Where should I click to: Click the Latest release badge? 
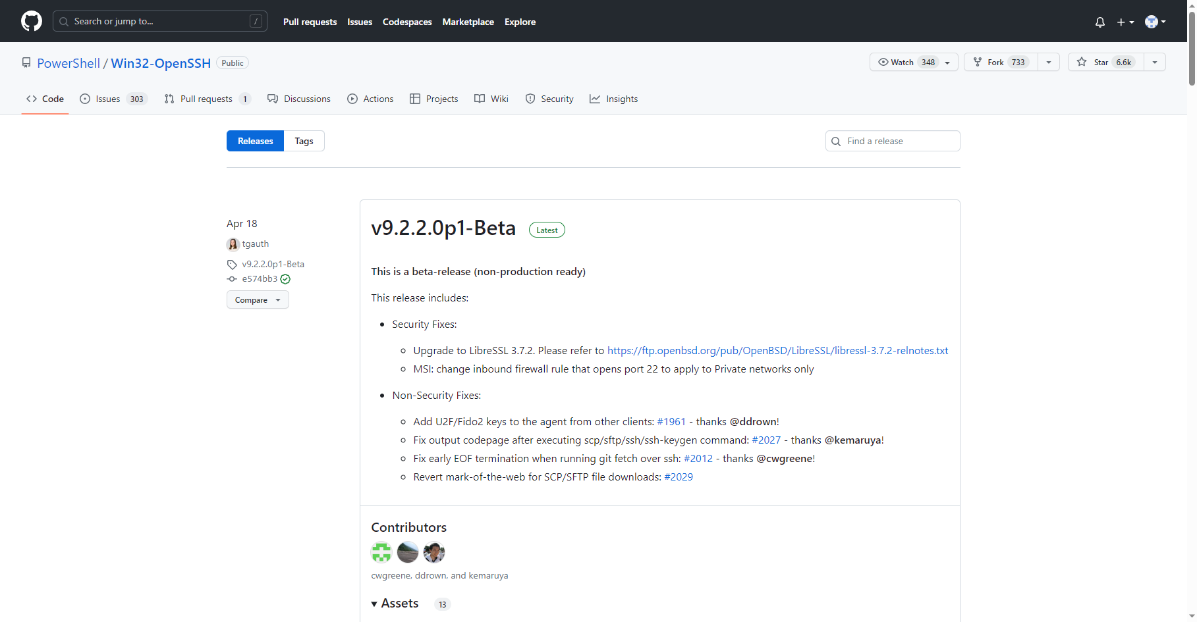547,230
